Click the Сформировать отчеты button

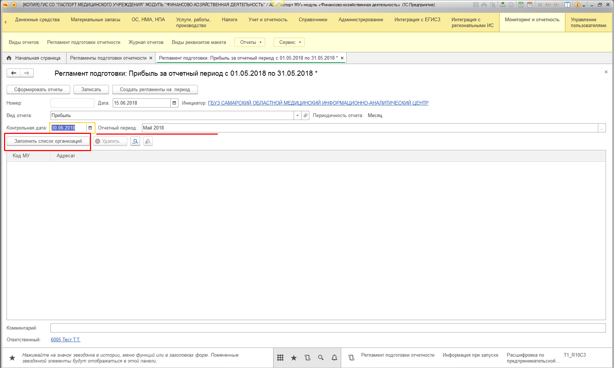[38, 90]
